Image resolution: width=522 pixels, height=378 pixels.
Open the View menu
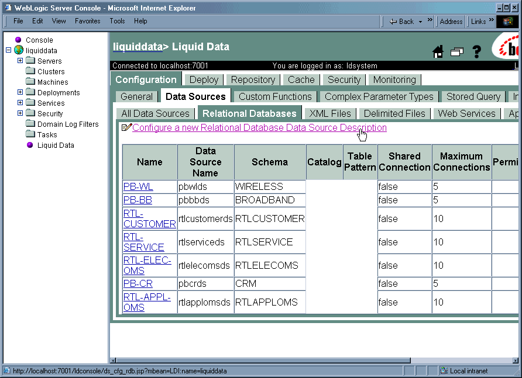(59, 21)
